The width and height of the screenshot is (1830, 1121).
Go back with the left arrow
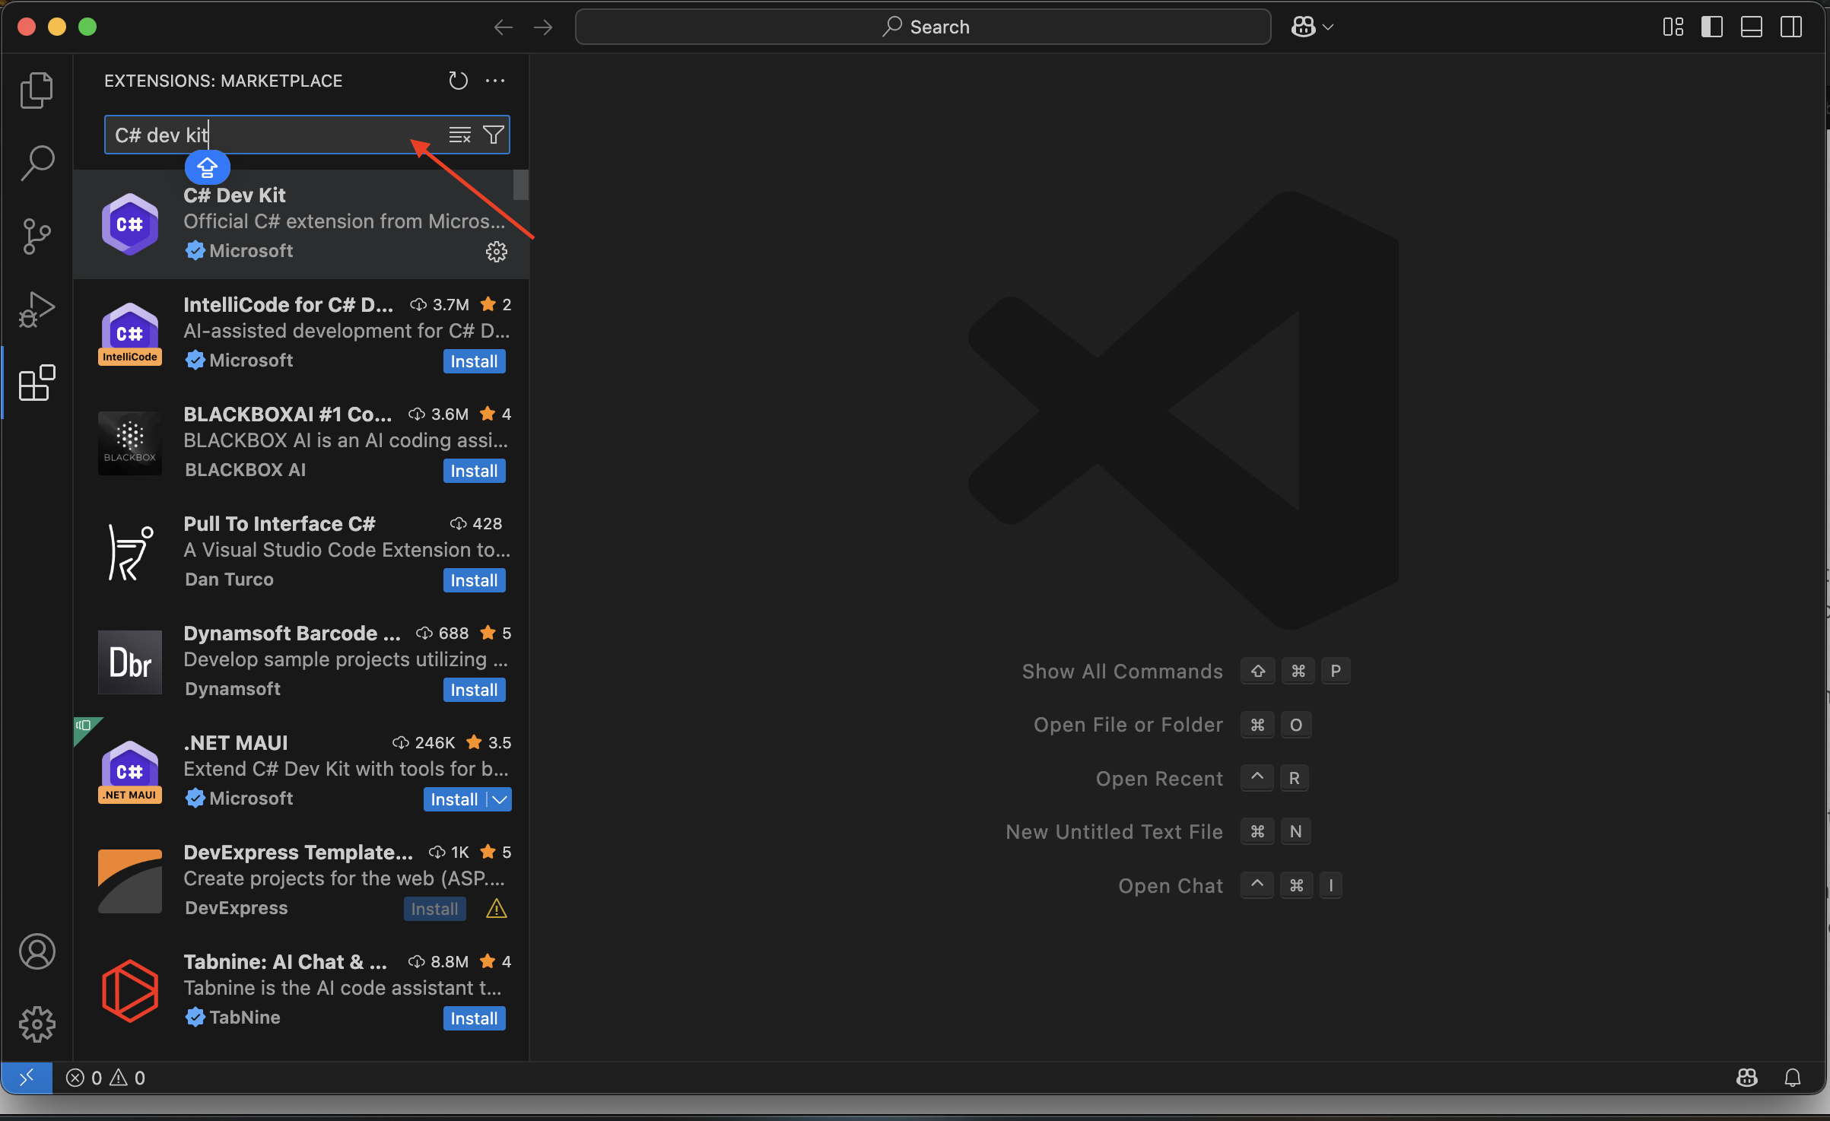(503, 27)
